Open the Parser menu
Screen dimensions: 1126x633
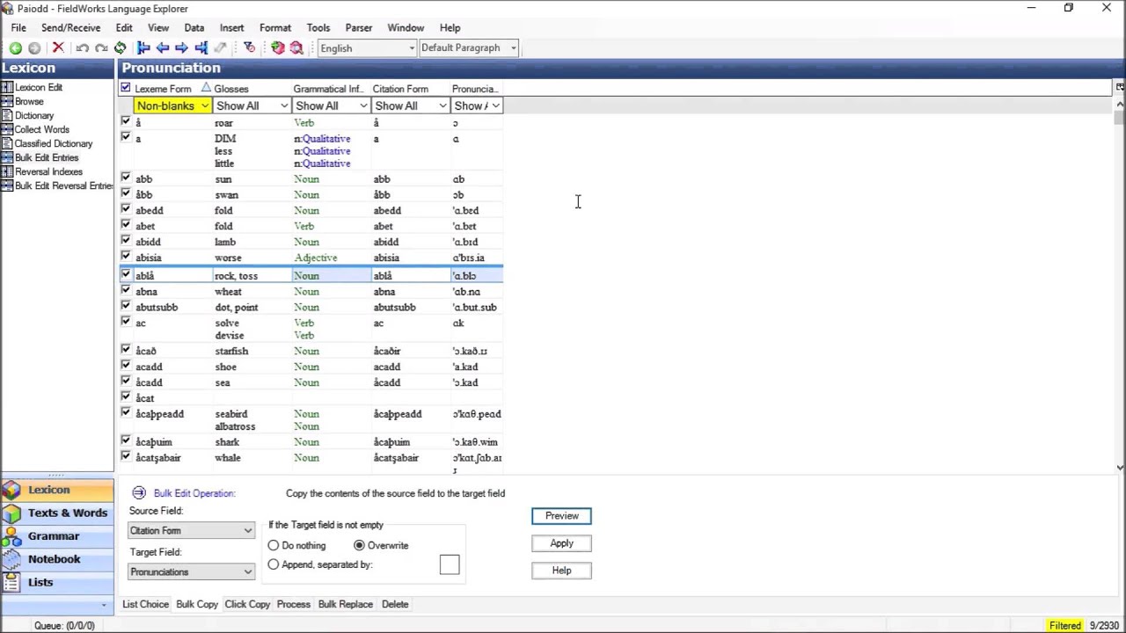[358, 28]
